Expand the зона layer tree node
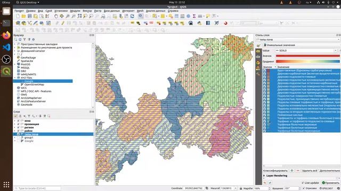 pyautogui.click(x=15, y=121)
